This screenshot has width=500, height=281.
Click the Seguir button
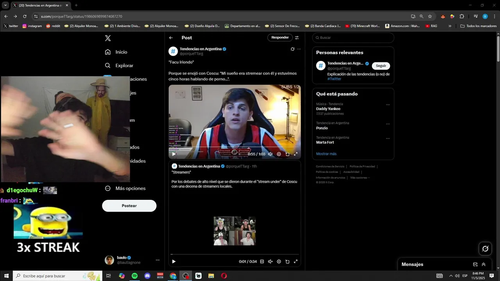381,66
